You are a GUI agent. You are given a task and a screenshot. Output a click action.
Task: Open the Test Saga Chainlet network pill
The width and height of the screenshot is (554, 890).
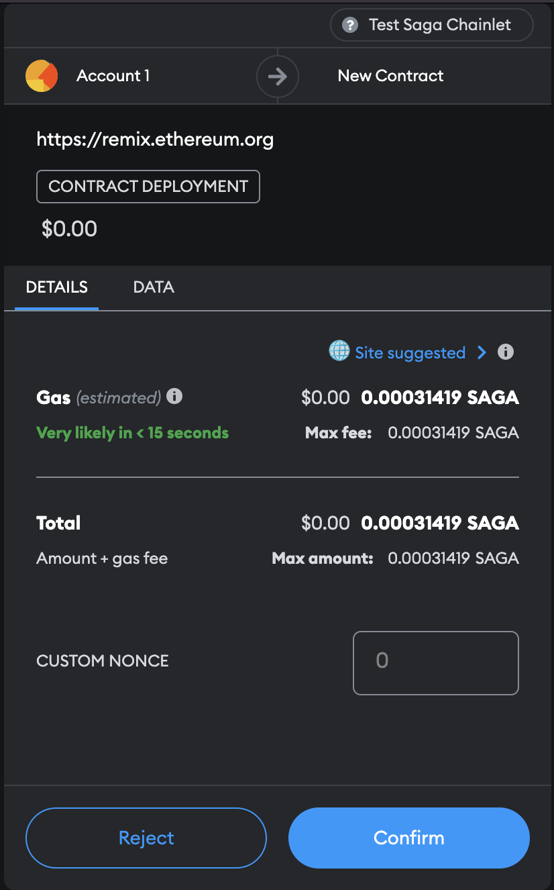[x=431, y=26]
